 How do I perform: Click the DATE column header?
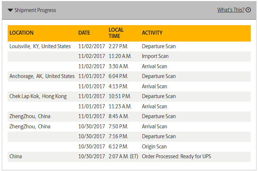point(84,33)
